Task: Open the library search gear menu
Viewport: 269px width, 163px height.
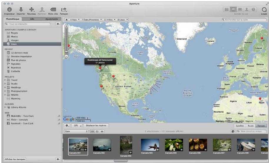Action: point(58,24)
